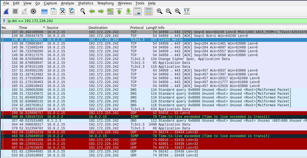The width and height of the screenshot is (307, 158).
Task: Sort packets by Protocol column header
Action: click(138, 28)
